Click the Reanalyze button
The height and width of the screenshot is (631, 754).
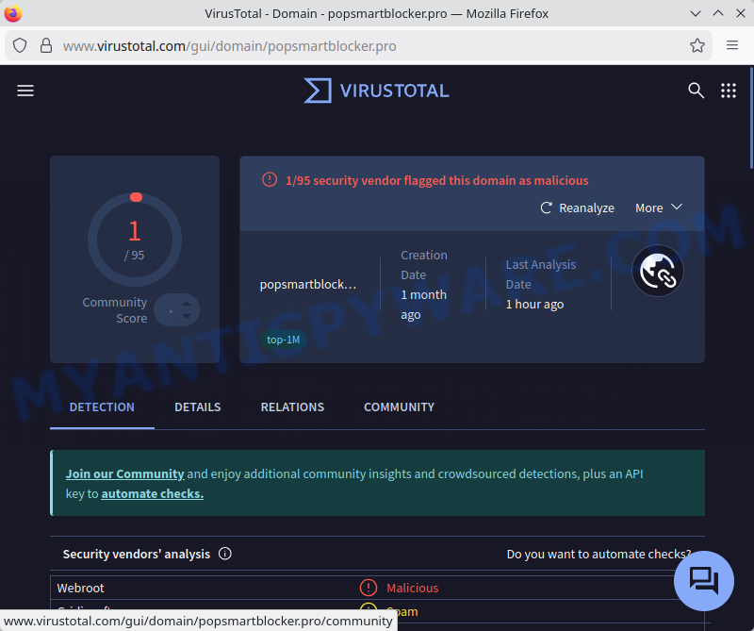pos(577,208)
